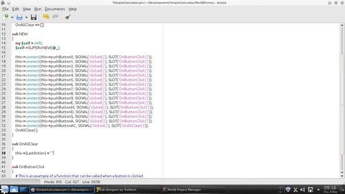Place cursor on 'sub NEW' line
Screen dimensions: 345x194
click(x=20, y=34)
